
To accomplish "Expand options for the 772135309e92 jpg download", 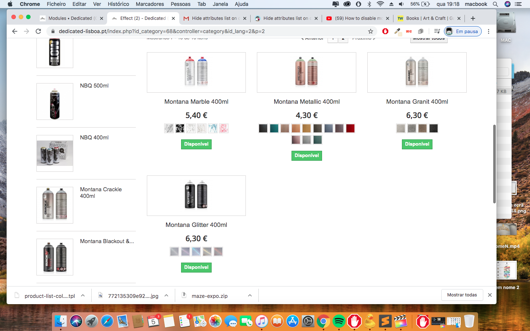I will pyautogui.click(x=166, y=295).
